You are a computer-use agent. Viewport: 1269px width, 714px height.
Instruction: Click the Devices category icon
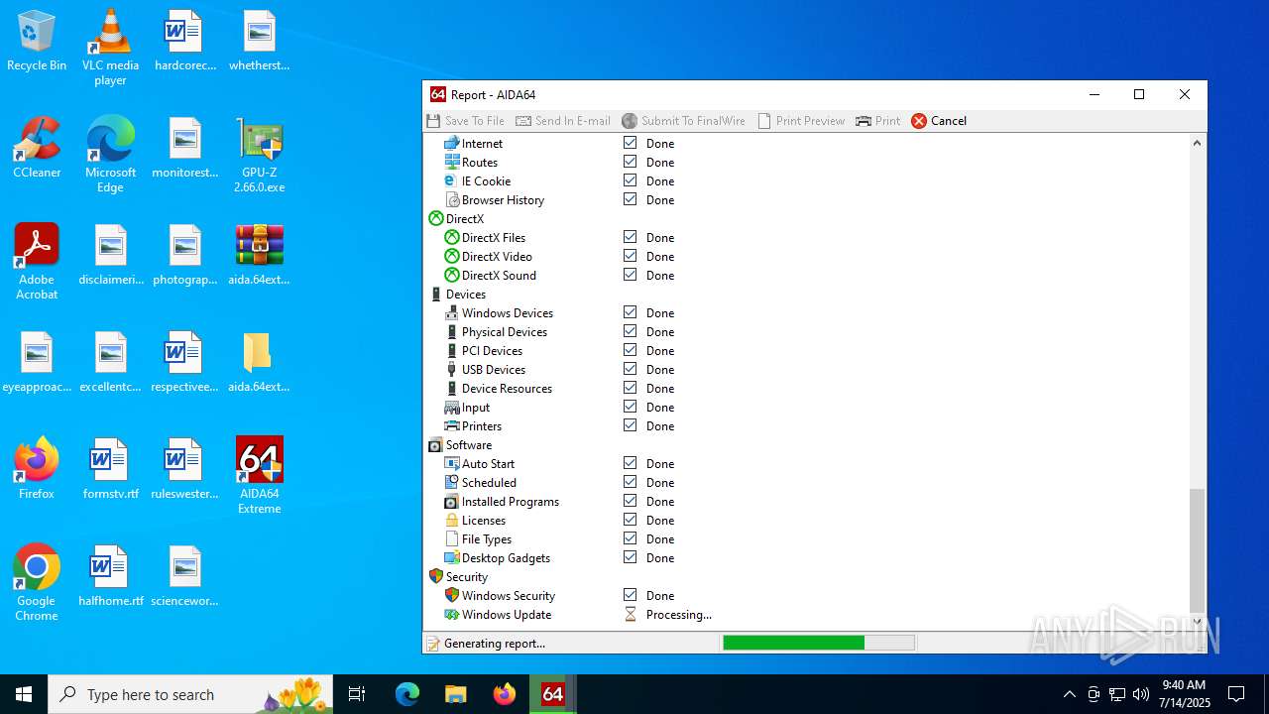436,295
